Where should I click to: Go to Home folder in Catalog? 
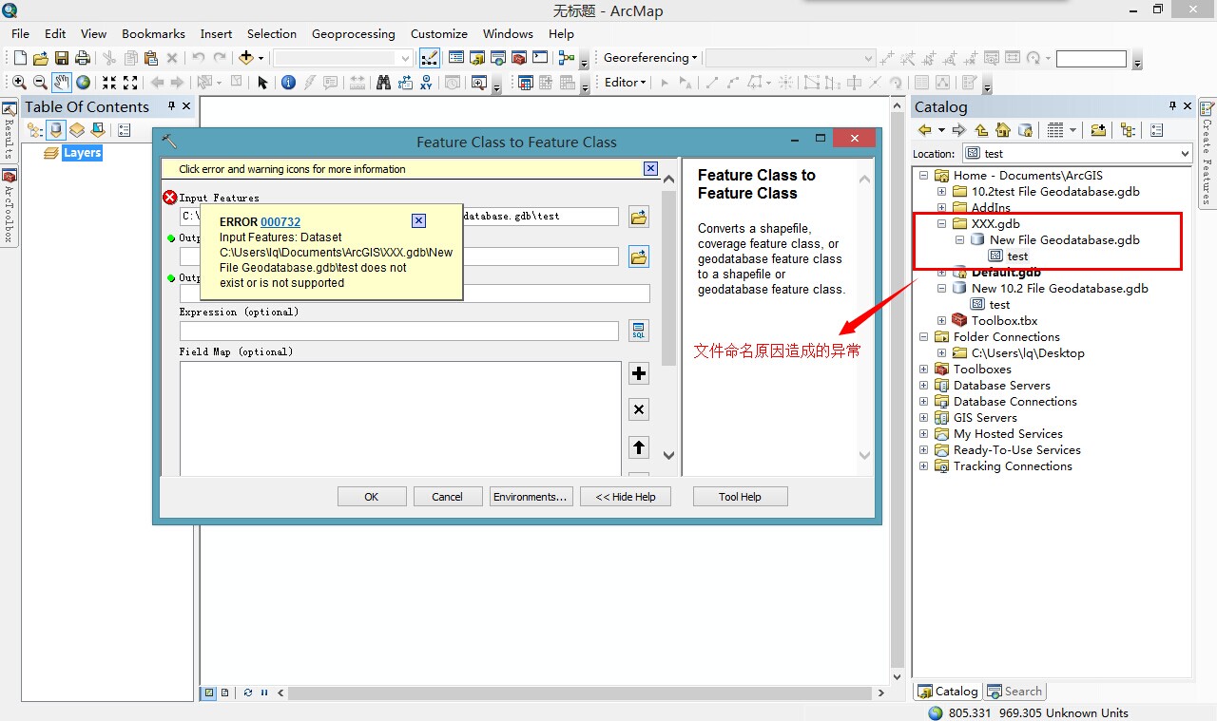(1003, 130)
